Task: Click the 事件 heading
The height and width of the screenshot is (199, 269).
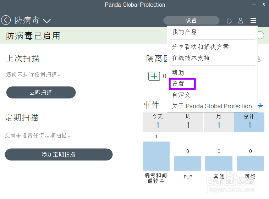Action: [151, 105]
